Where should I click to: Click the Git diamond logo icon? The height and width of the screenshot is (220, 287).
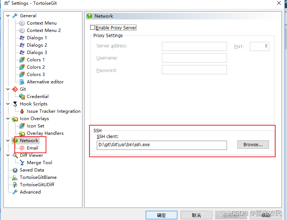tap(15, 89)
